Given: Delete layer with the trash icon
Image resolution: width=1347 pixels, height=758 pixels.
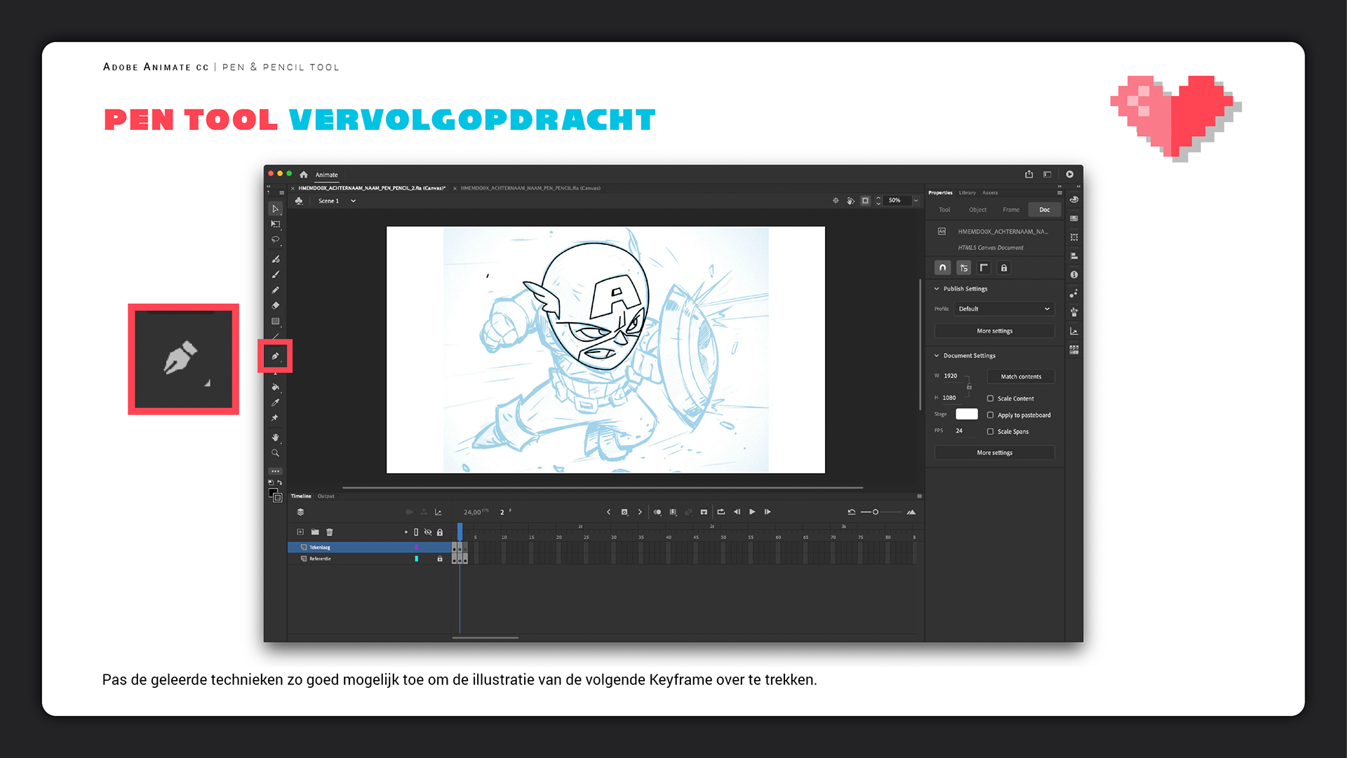Looking at the screenshot, I should click(330, 532).
